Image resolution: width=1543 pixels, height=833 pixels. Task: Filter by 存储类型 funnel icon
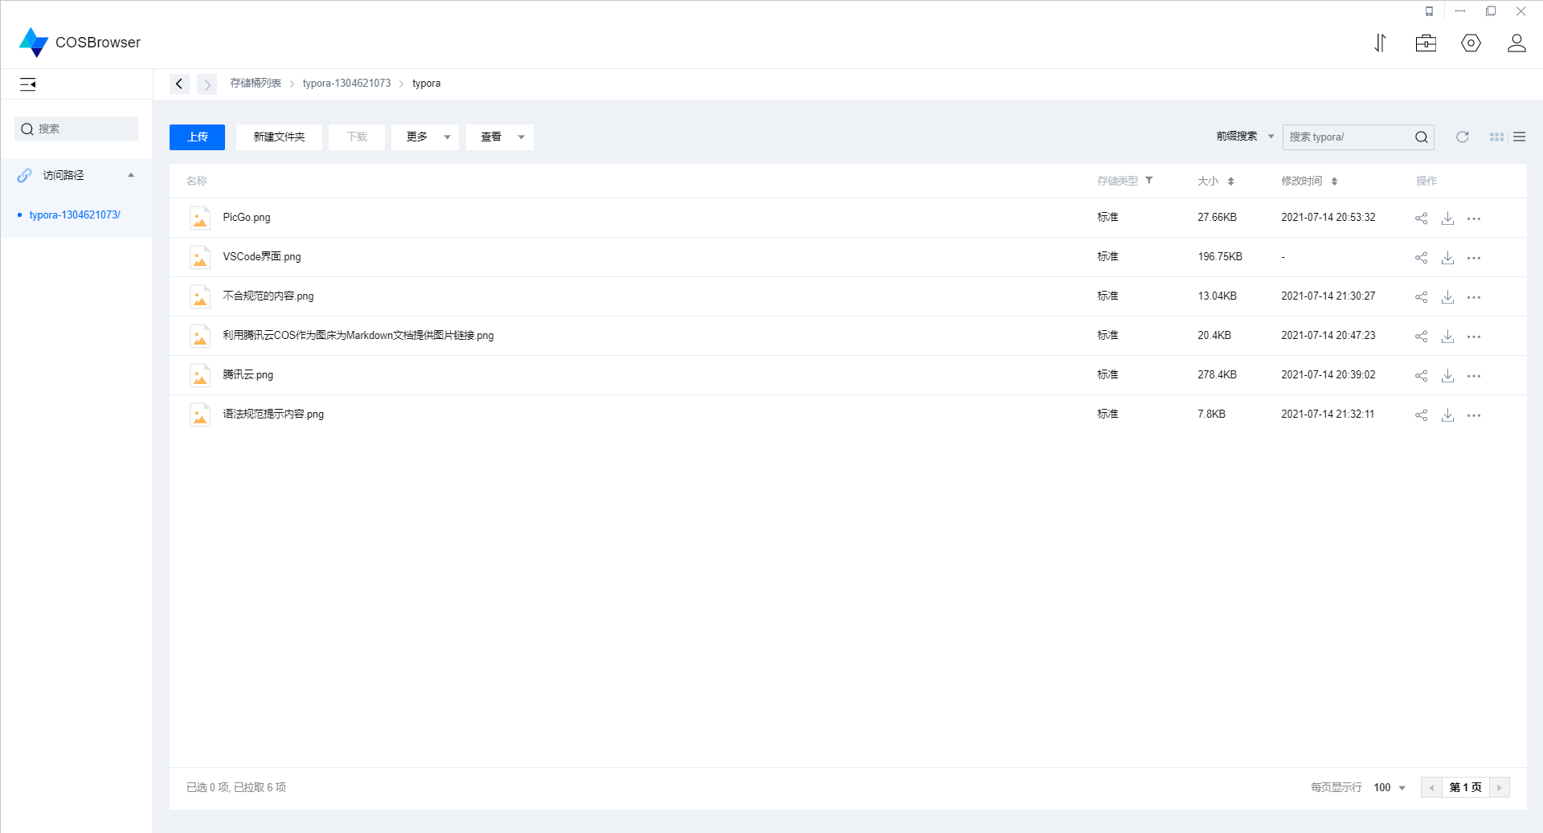pos(1149,180)
